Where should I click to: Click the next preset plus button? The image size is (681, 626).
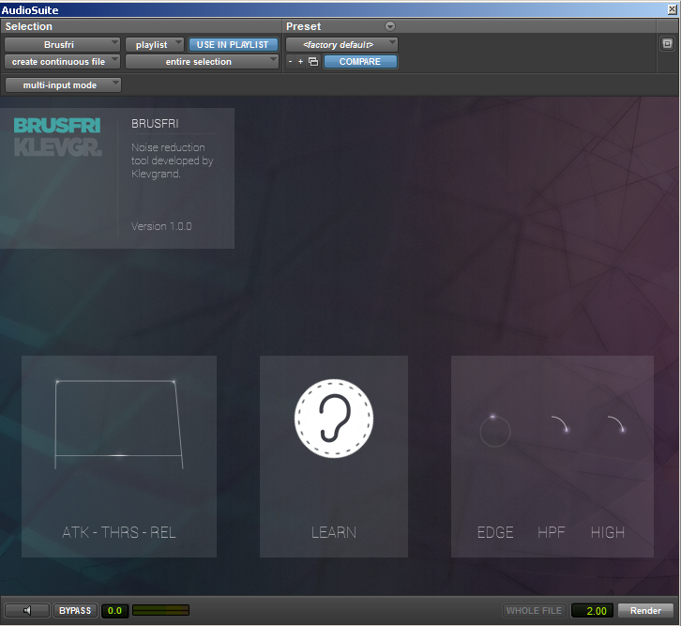click(300, 62)
